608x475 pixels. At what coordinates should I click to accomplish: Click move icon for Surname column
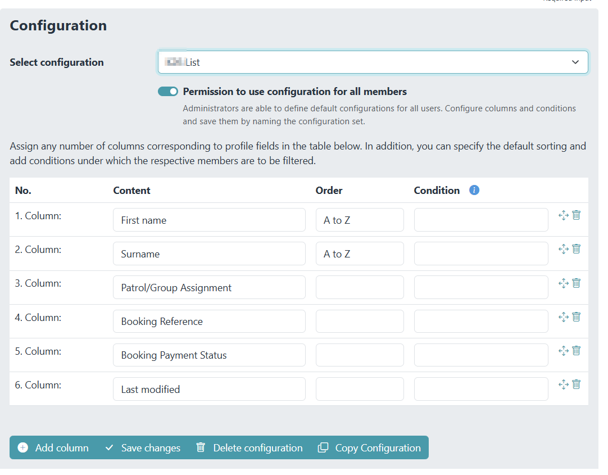point(564,249)
